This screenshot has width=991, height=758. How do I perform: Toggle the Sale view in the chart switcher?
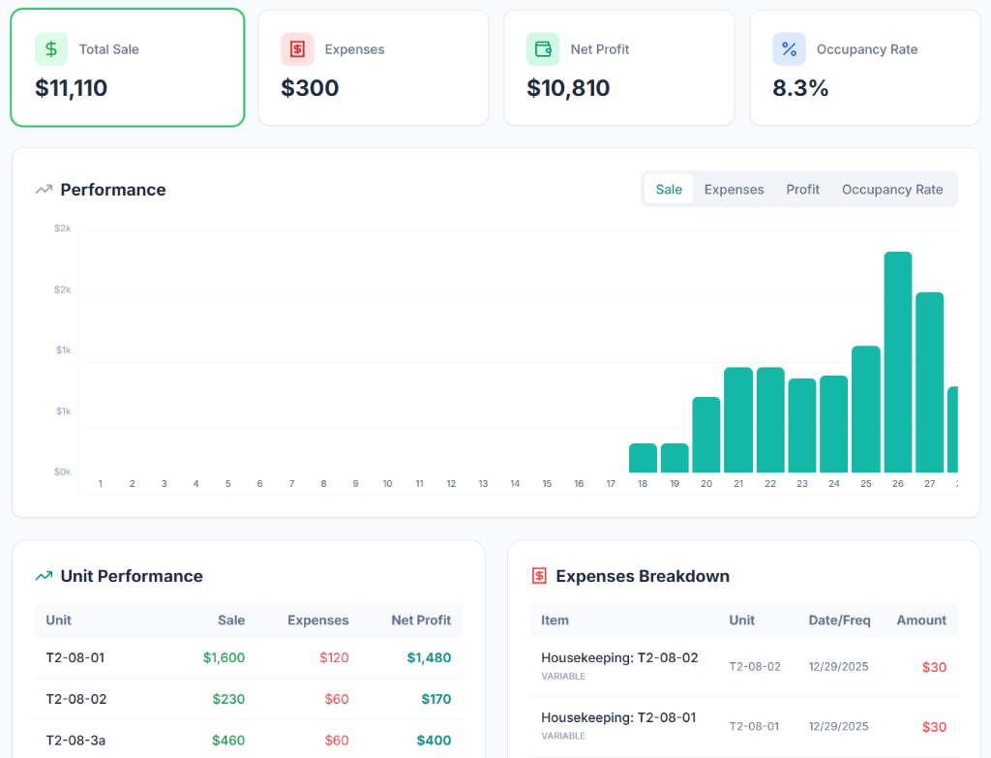click(x=669, y=189)
